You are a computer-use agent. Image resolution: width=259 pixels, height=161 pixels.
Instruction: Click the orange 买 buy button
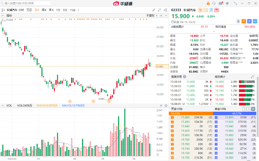[244, 21]
